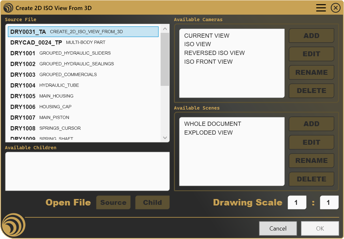Select DRY0031_TA source file row
Screen dimensions: 344x239
83,32
